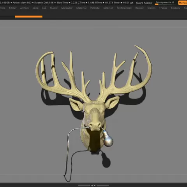
Task: Open the Luz menu
Action: [44, 8]
